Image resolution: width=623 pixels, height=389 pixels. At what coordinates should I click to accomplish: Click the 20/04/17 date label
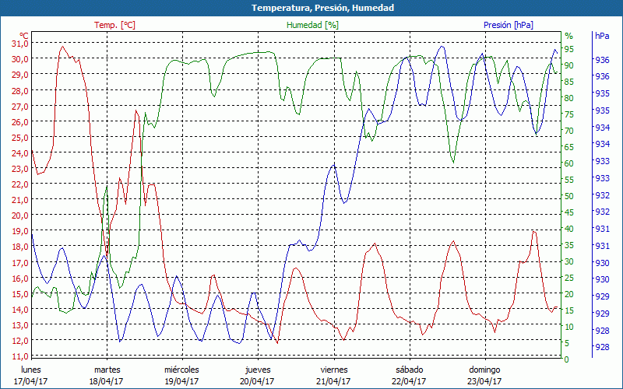pyautogui.click(x=258, y=381)
